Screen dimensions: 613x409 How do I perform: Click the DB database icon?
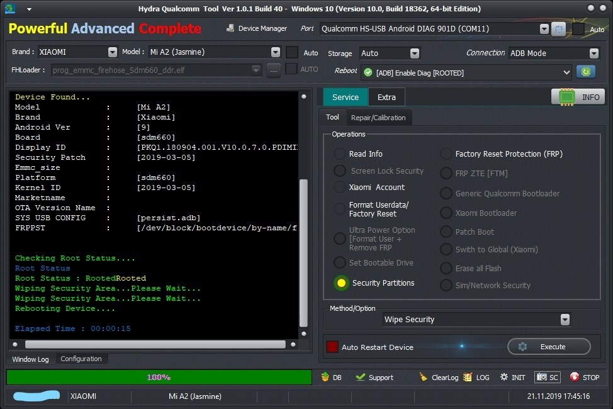[x=325, y=377]
